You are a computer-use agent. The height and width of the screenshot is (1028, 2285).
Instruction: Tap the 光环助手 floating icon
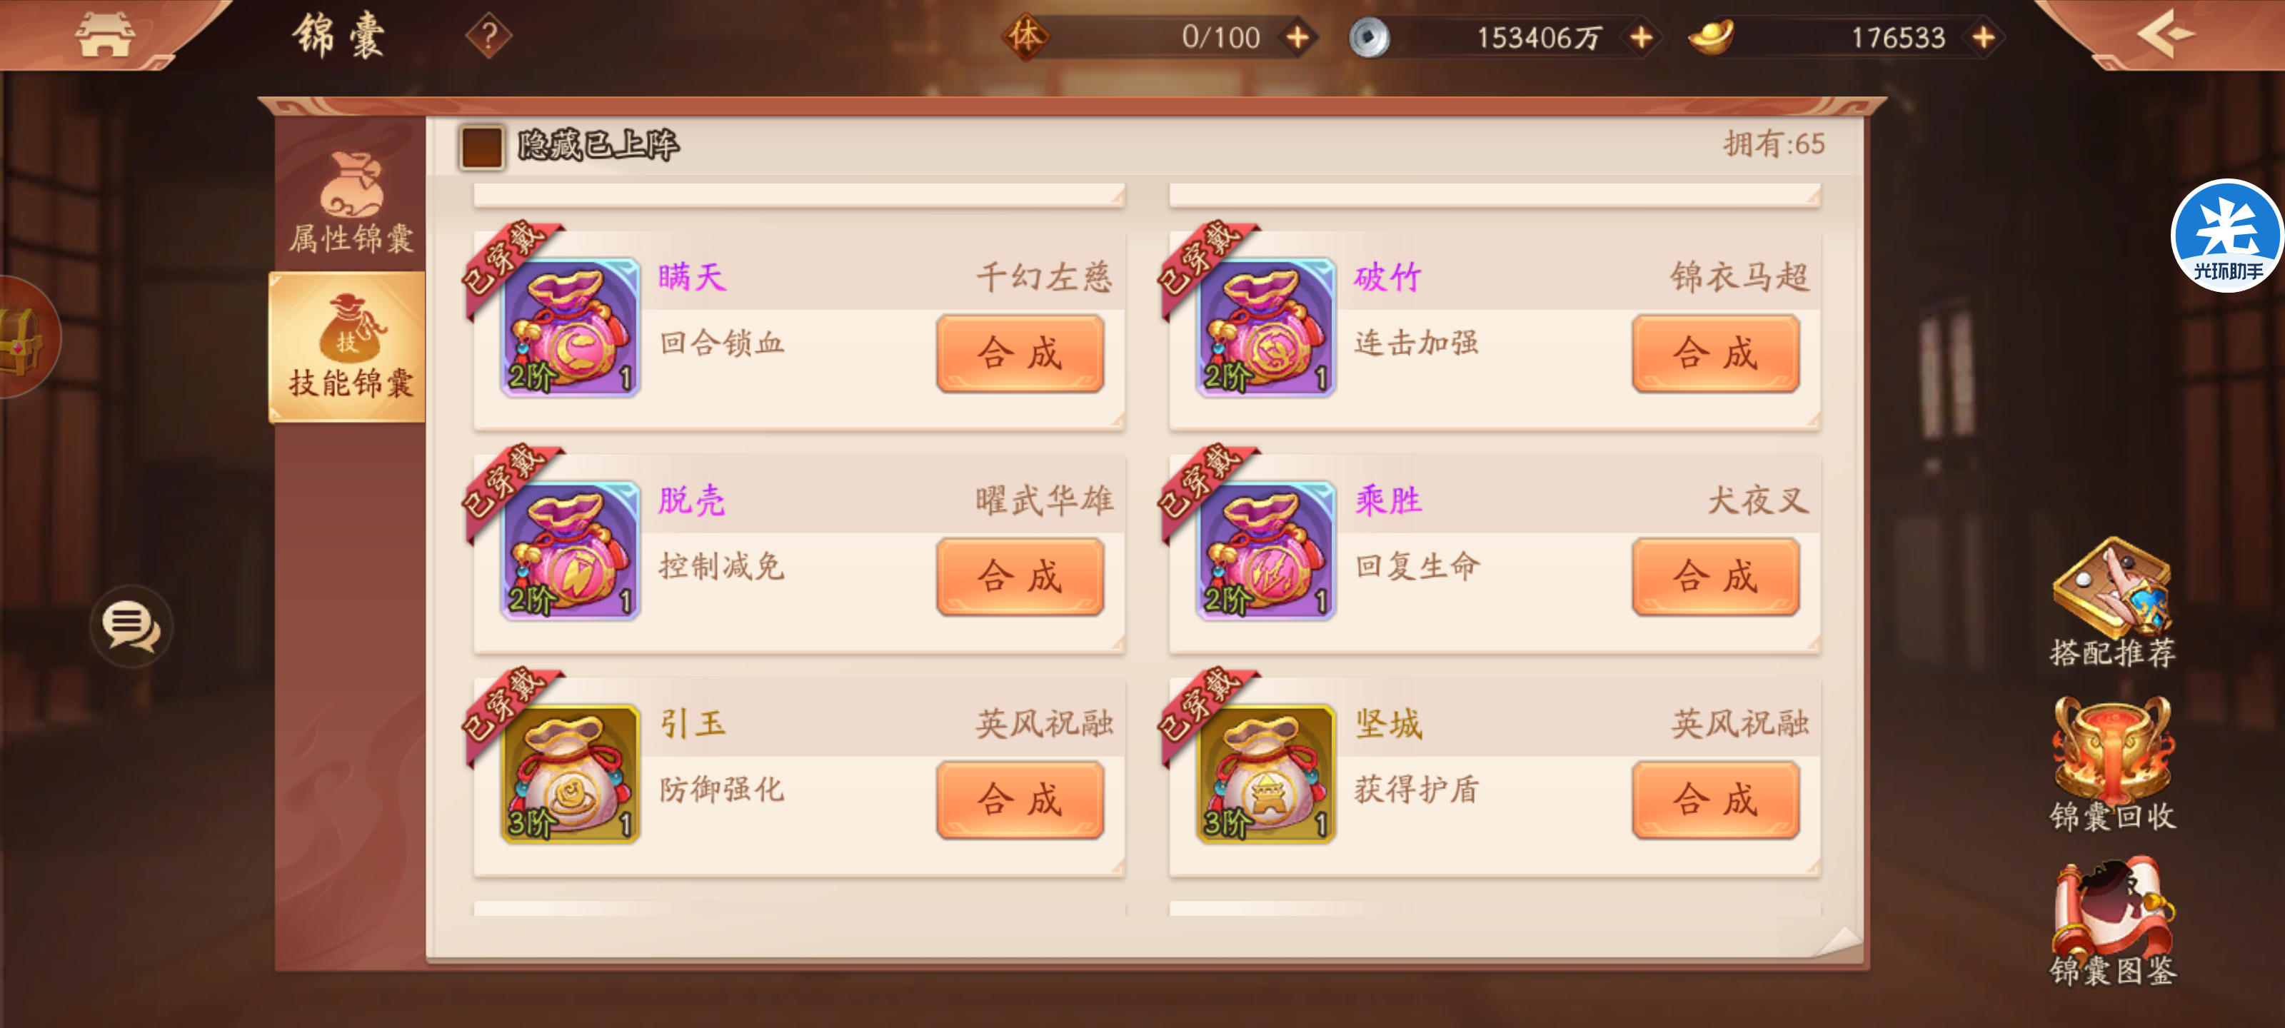point(2226,235)
